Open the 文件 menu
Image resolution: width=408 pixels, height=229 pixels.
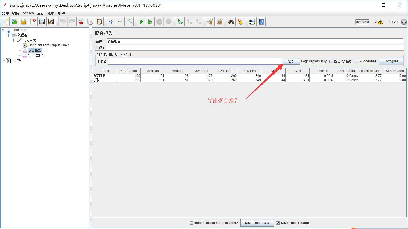5,13
